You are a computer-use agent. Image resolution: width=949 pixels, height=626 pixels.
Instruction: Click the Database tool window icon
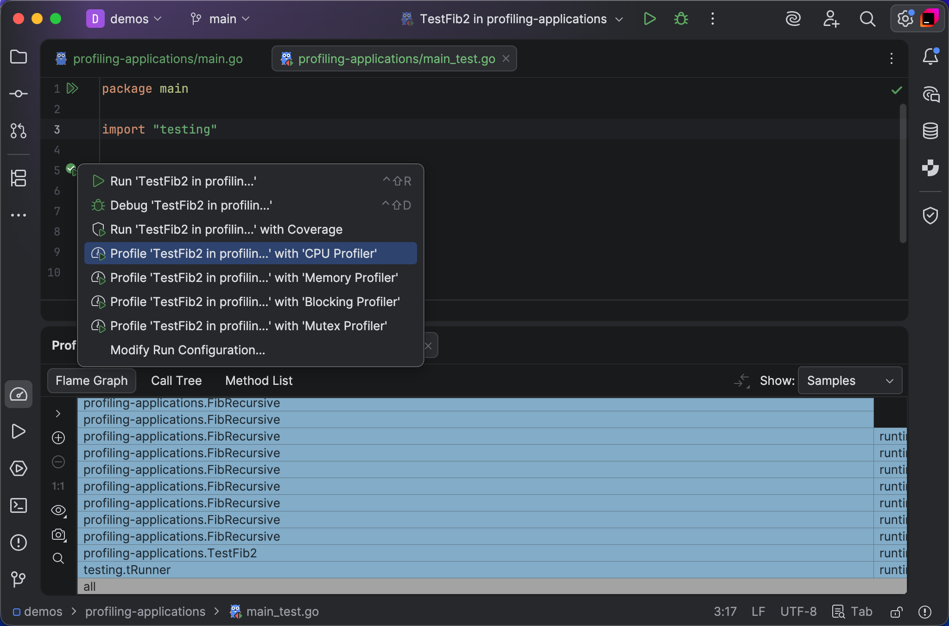tap(930, 131)
